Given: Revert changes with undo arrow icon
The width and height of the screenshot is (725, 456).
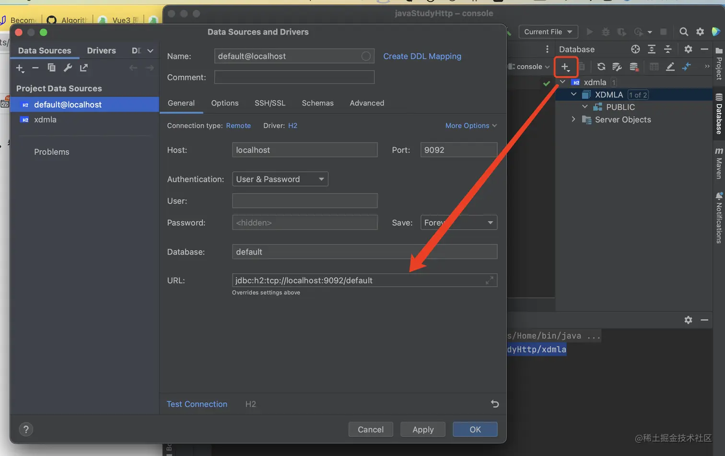Looking at the screenshot, I should point(495,404).
